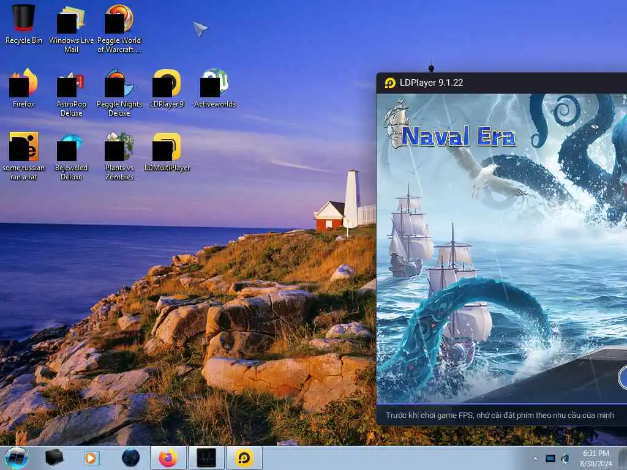Open the clock showing 6:31 PM
The height and width of the screenshot is (470, 627).
point(596,458)
